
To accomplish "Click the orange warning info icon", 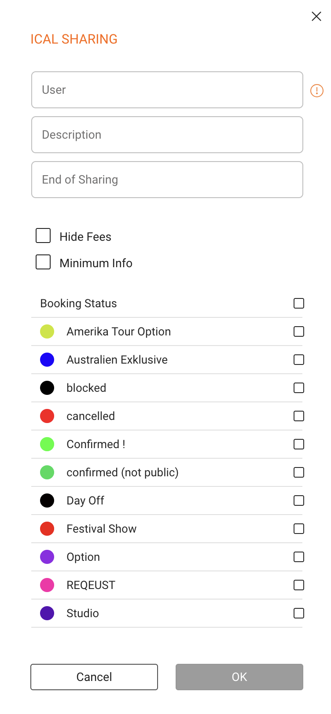I will point(317,91).
